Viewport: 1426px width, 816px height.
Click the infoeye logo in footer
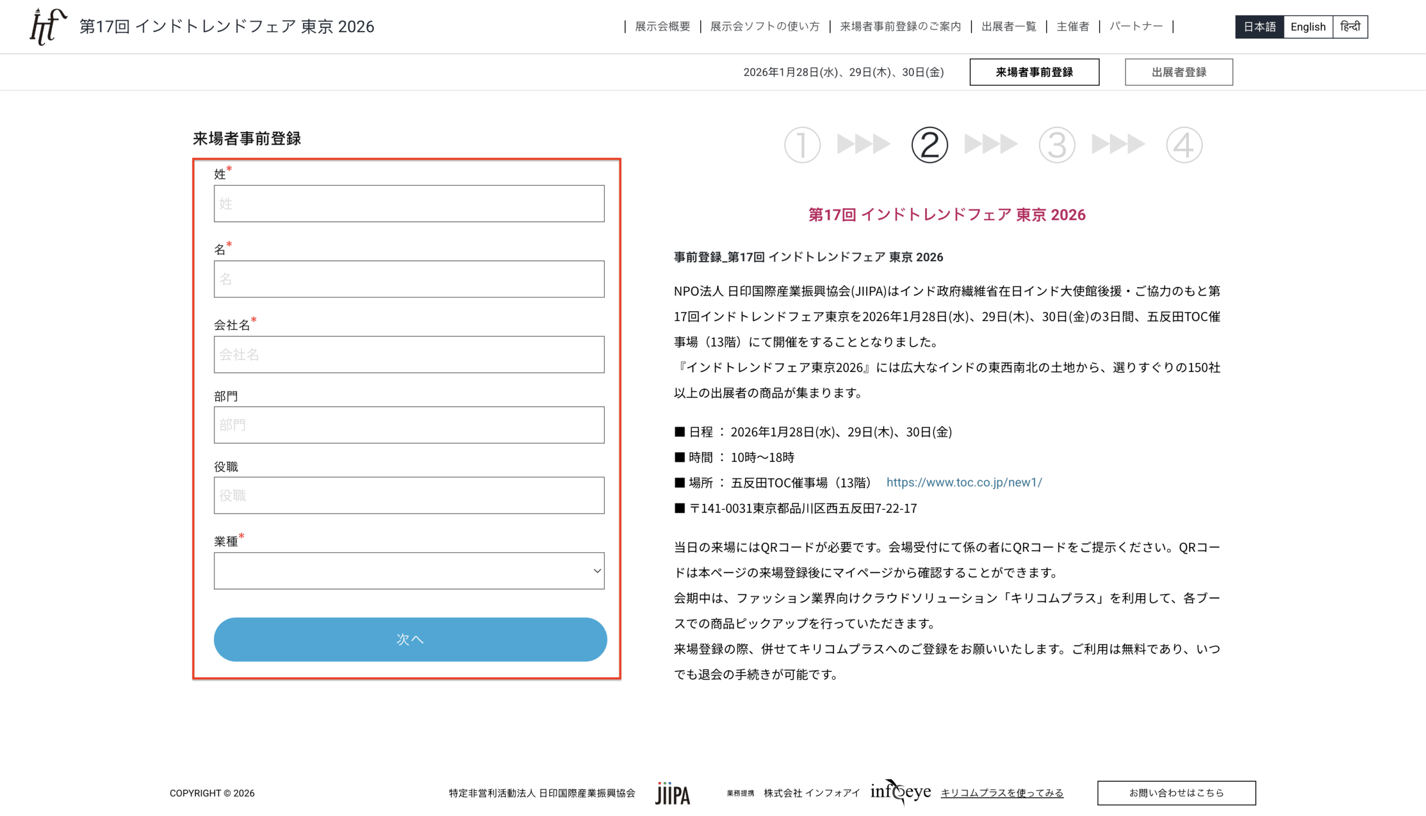tap(900, 792)
